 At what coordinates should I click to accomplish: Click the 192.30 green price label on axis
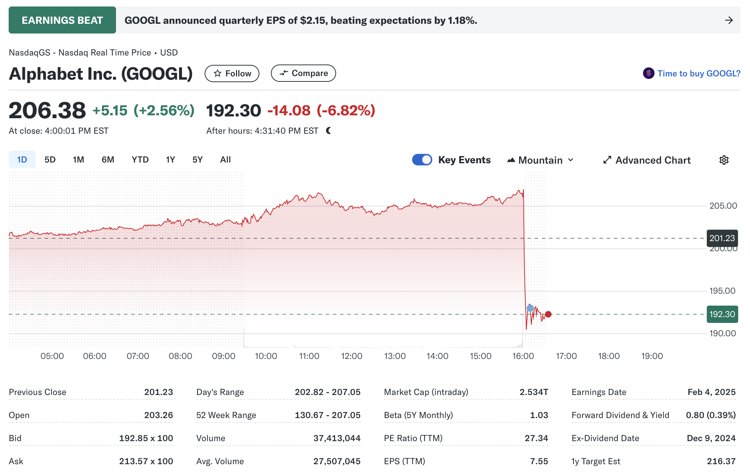point(722,314)
